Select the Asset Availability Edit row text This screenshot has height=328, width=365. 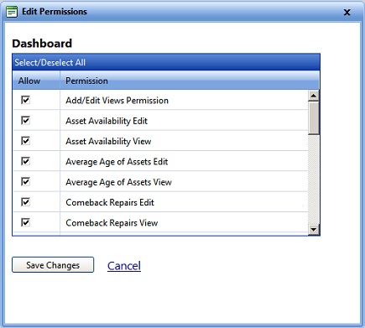coord(107,121)
